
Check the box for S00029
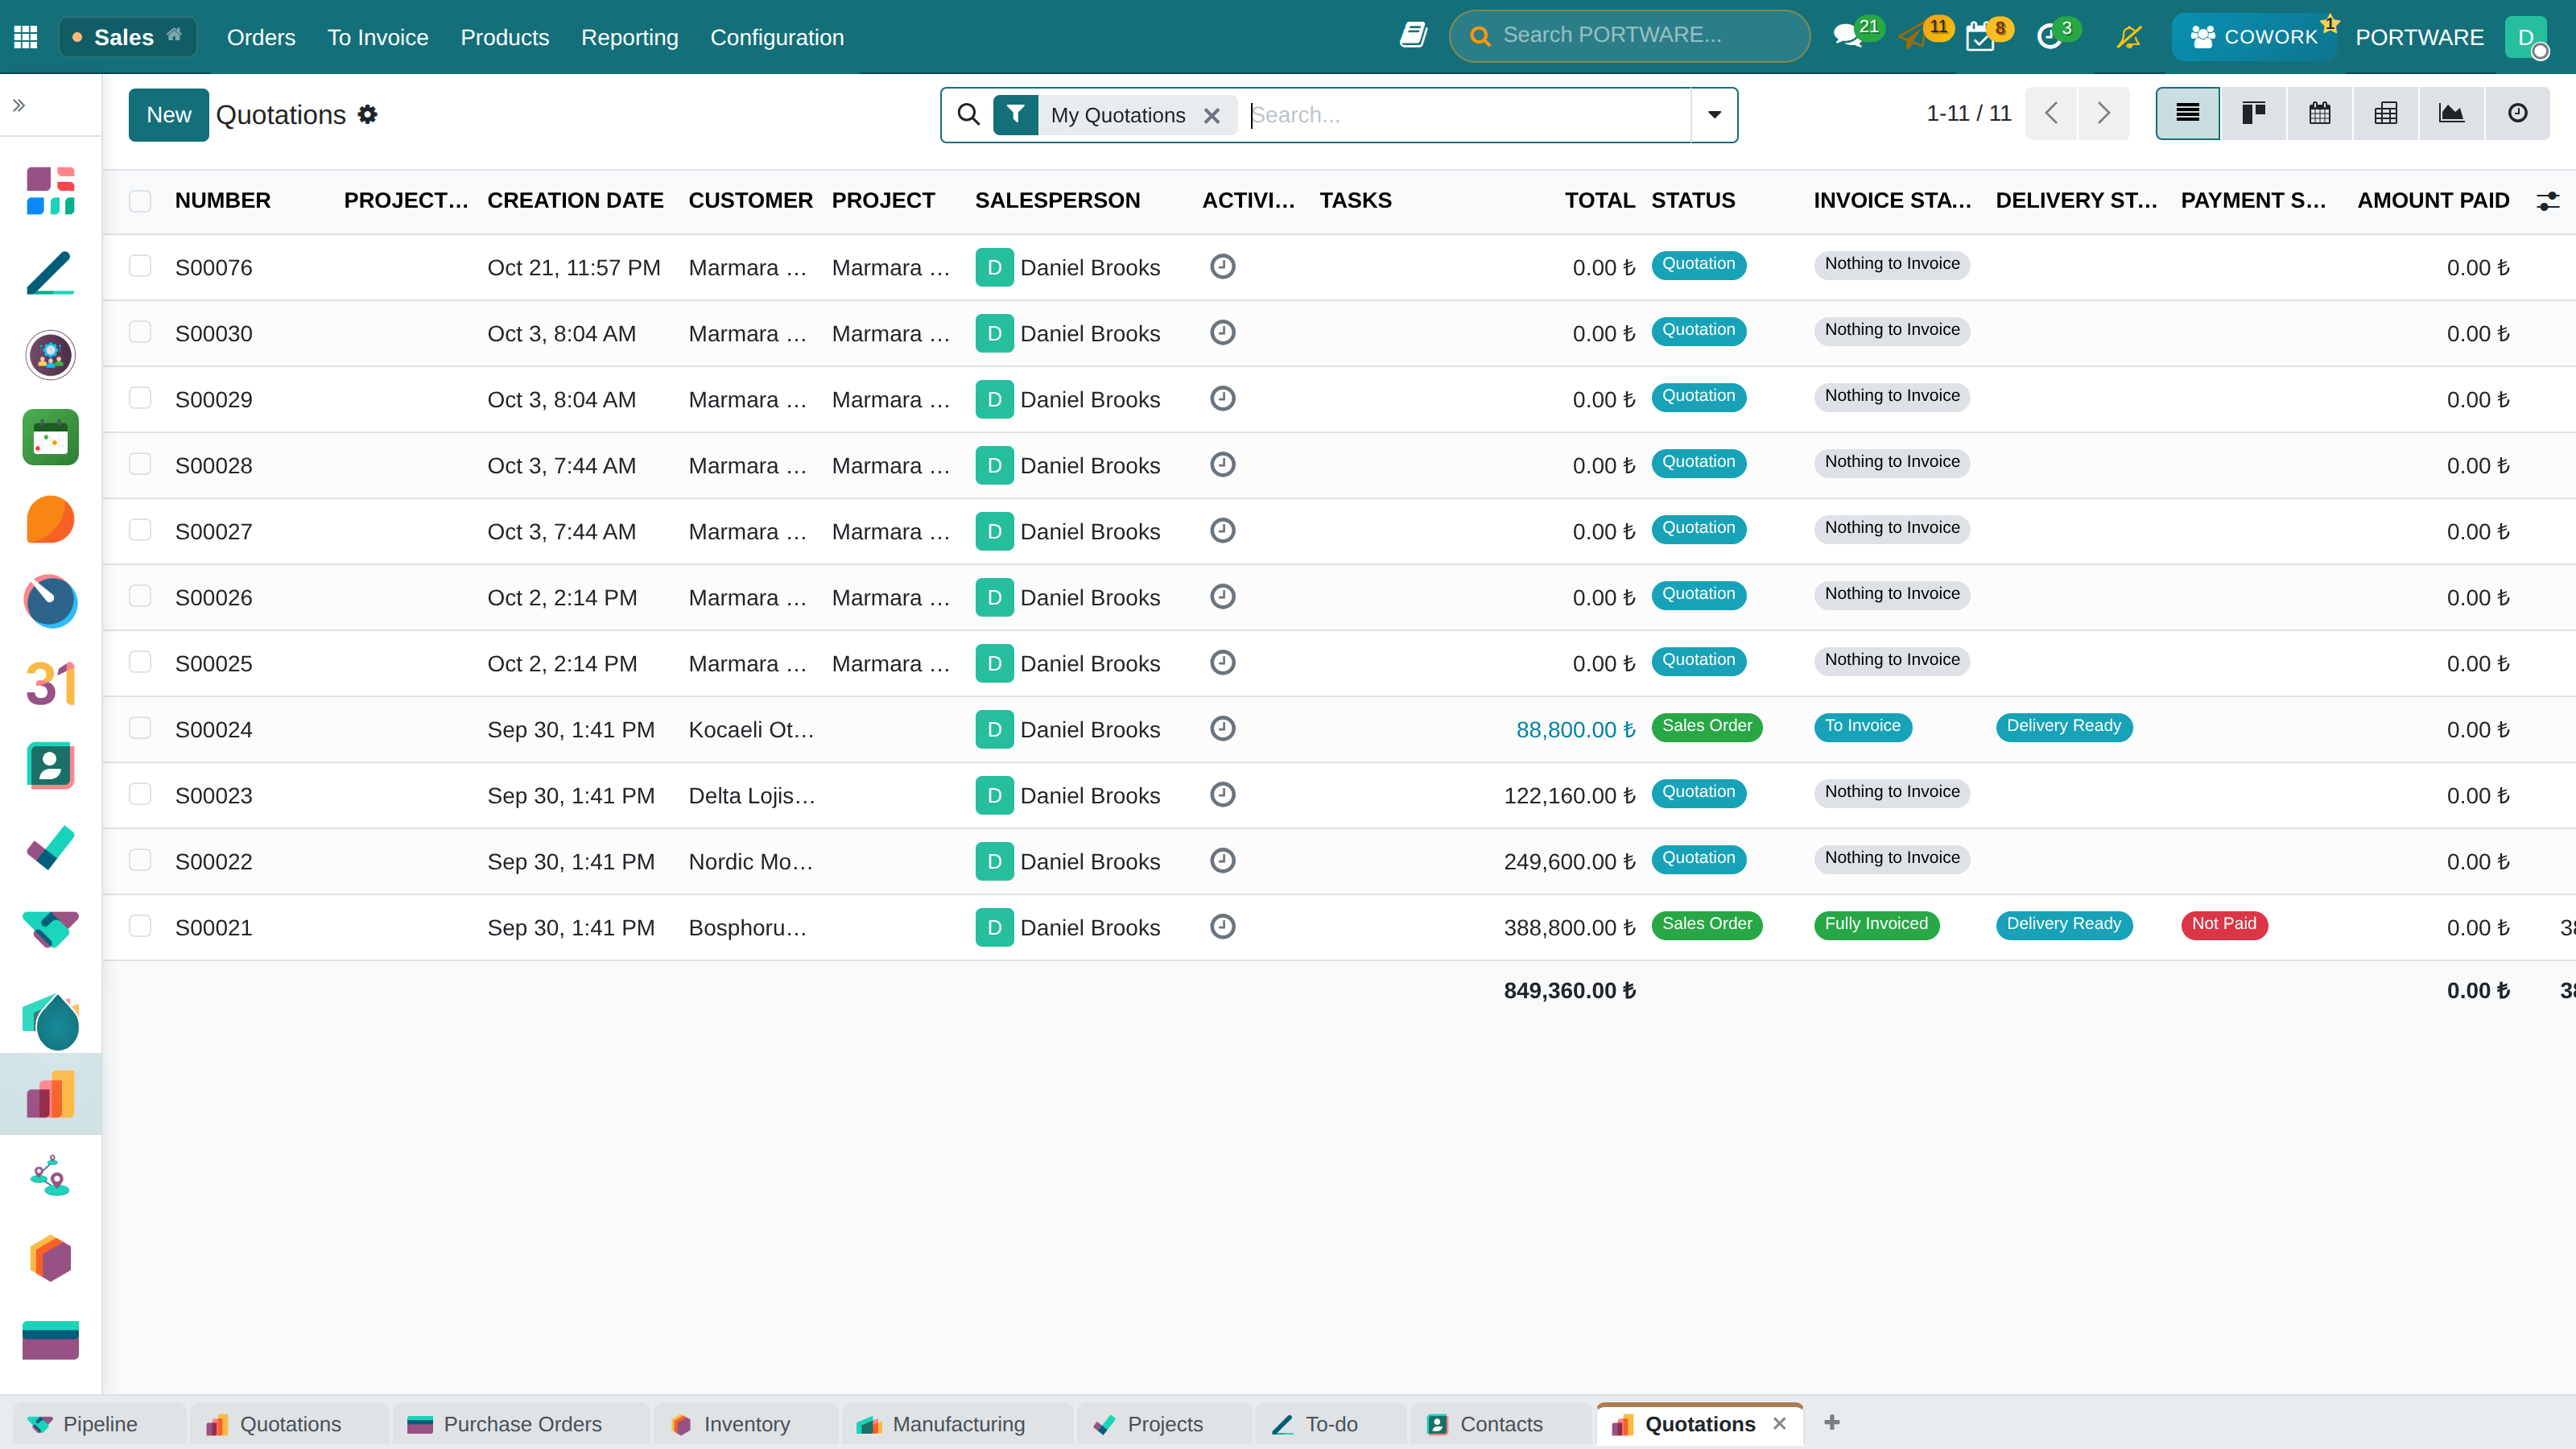pyautogui.click(x=140, y=398)
